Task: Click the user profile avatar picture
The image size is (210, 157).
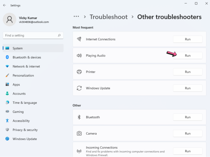Action: pos(10,20)
